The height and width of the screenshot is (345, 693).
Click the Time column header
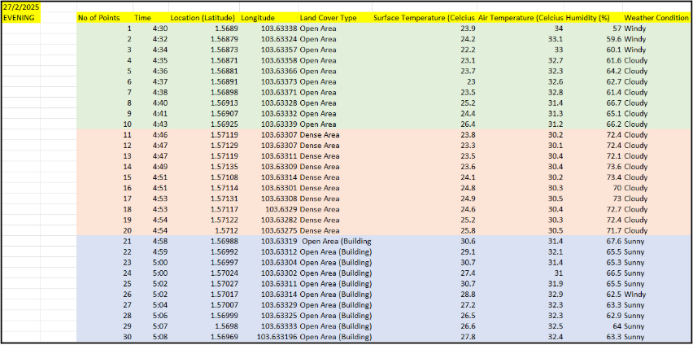click(143, 17)
